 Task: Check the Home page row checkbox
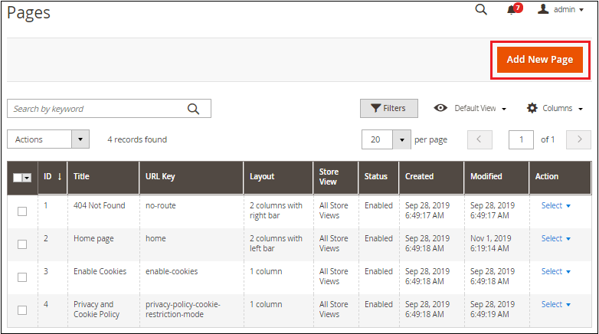pyautogui.click(x=22, y=244)
